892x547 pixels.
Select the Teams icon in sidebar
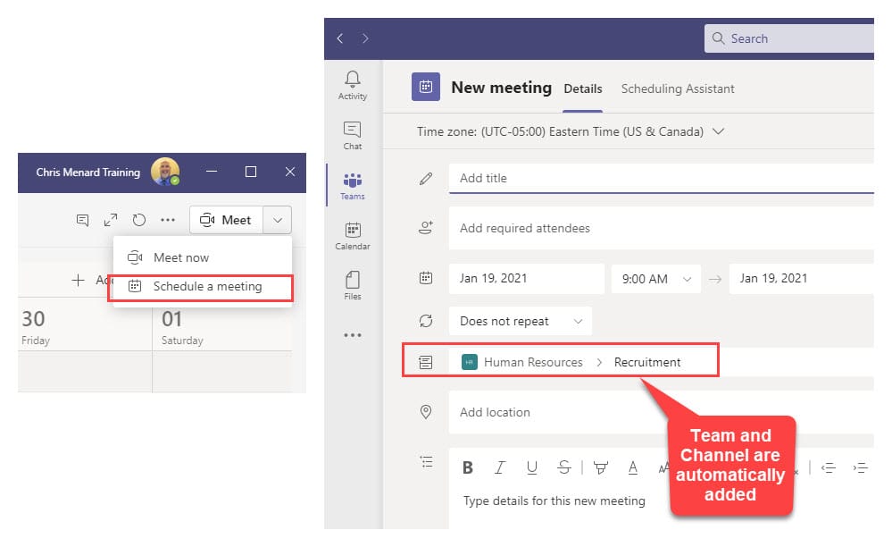(x=353, y=185)
